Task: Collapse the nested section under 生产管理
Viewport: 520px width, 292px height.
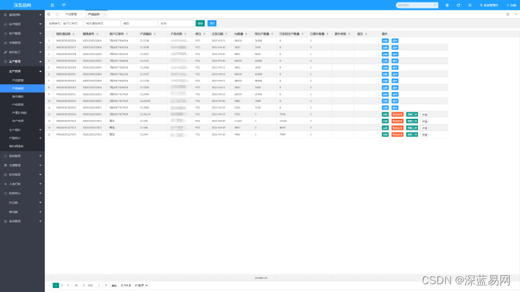Action: coord(40,71)
